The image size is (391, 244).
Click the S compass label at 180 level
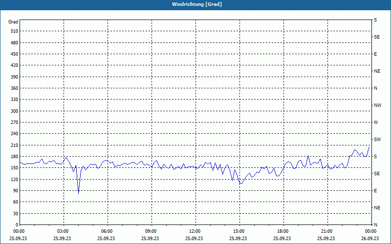click(x=375, y=157)
